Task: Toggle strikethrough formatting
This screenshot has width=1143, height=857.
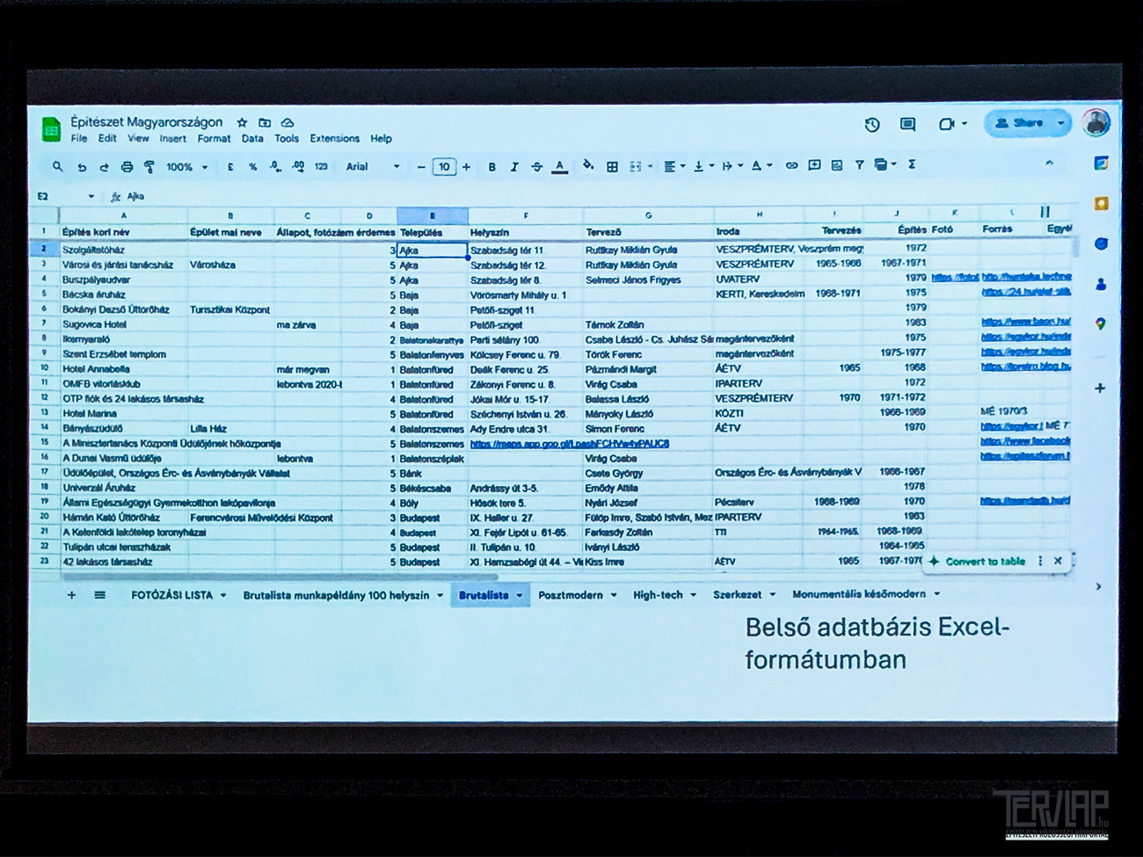Action: [x=536, y=167]
